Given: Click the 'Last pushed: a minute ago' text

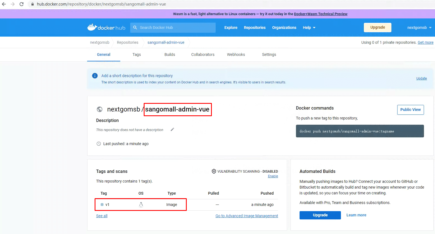Looking at the screenshot, I should point(126,144).
